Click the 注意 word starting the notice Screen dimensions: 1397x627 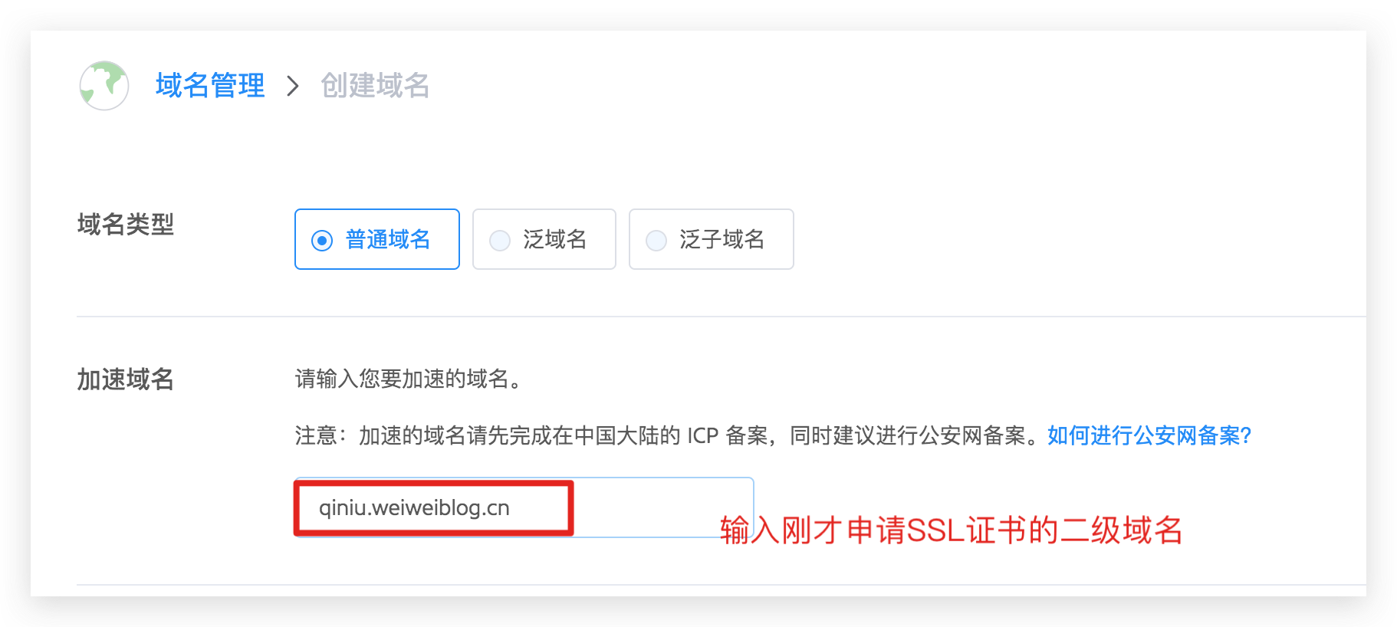[317, 435]
